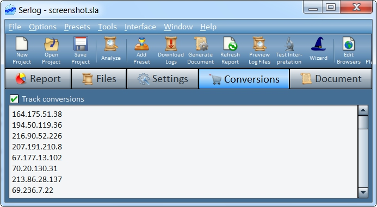Select the Conversions tab
Screen dimensions: 377x207
pyautogui.click(x=244, y=79)
